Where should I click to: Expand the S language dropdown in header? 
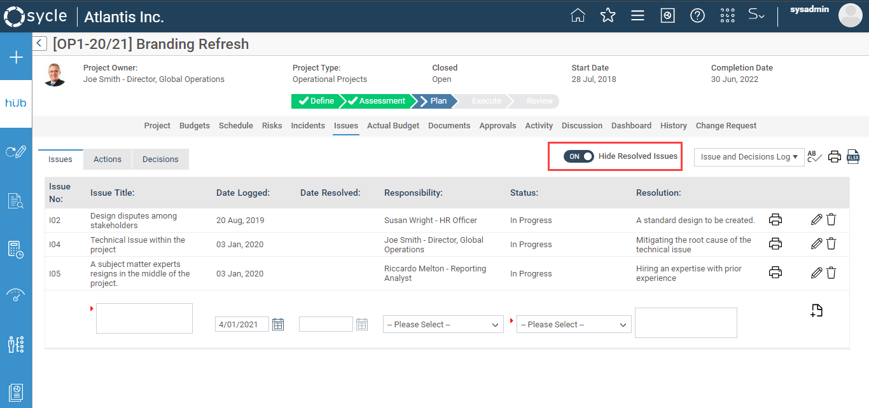coord(756,15)
